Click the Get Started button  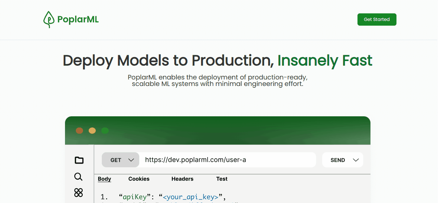(377, 20)
